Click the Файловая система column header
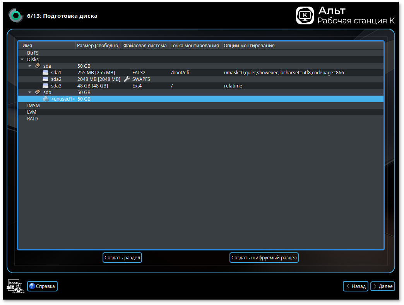 [145, 46]
